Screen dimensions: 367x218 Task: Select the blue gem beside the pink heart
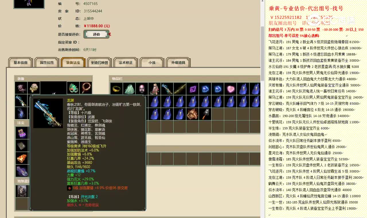click(218, 89)
